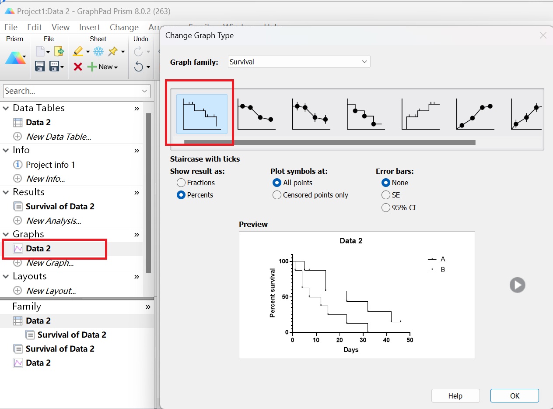Enable 95% CI error bars
Screen dimensions: 553x409
pos(386,208)
